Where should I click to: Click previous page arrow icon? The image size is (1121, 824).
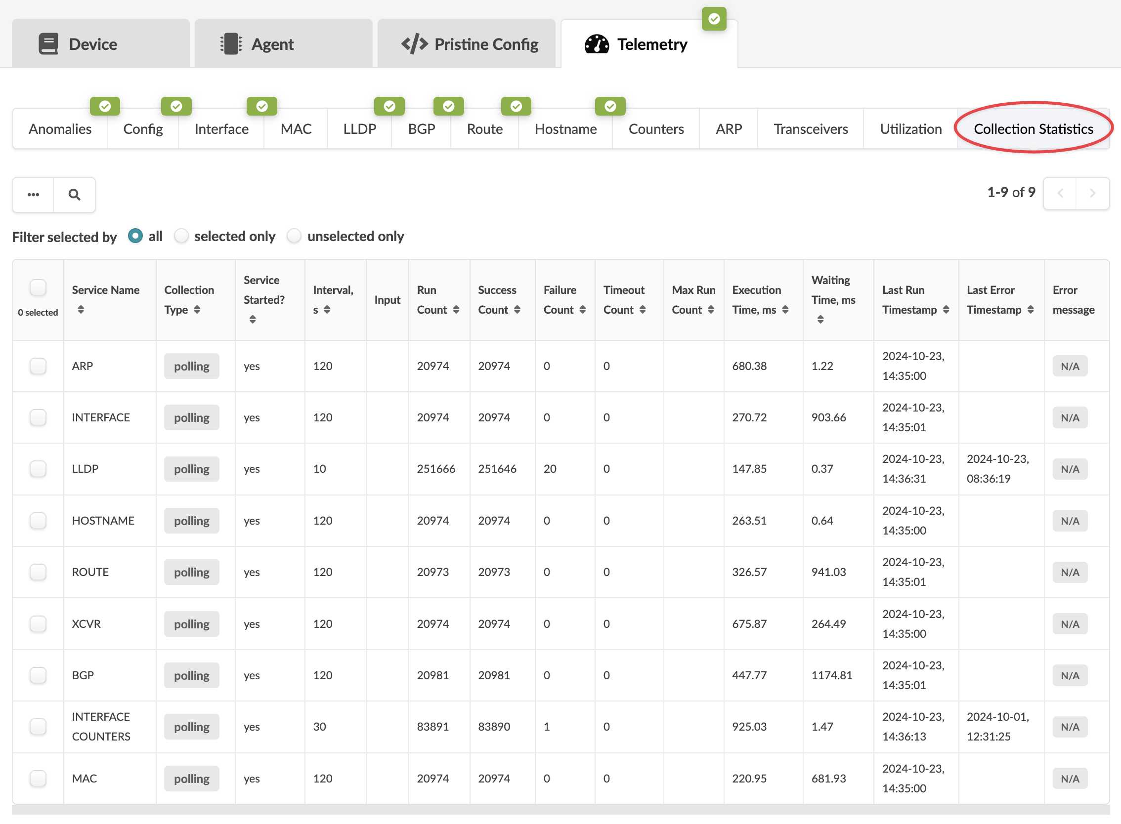tap(1060, 193)
